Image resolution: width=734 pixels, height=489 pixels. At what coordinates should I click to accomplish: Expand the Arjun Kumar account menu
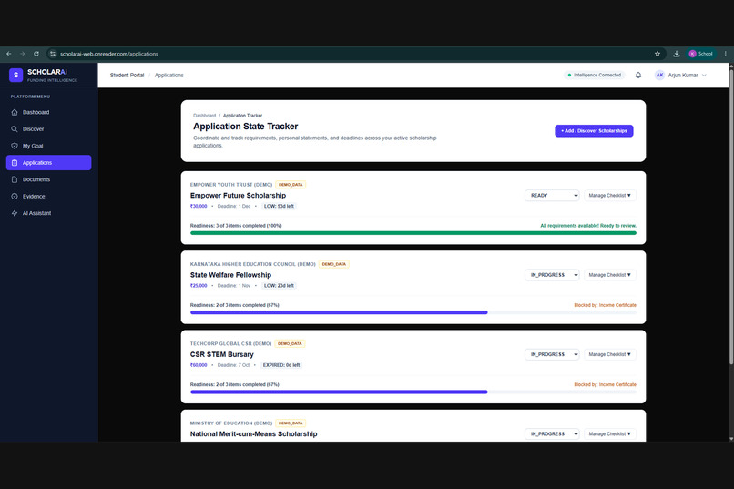(680, 76)
